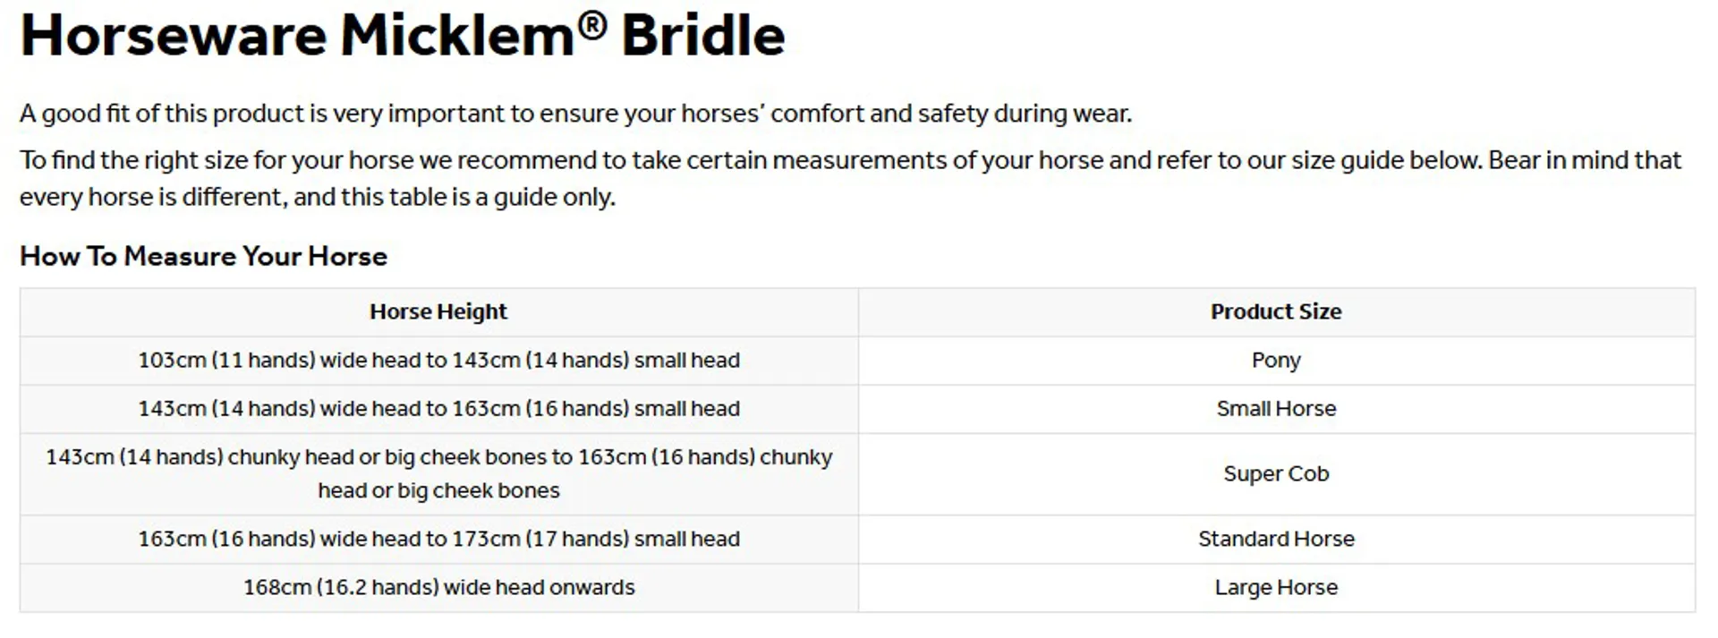
Task: Select the How To Measure Your Horse heading
Action: [x=203, y=256]
